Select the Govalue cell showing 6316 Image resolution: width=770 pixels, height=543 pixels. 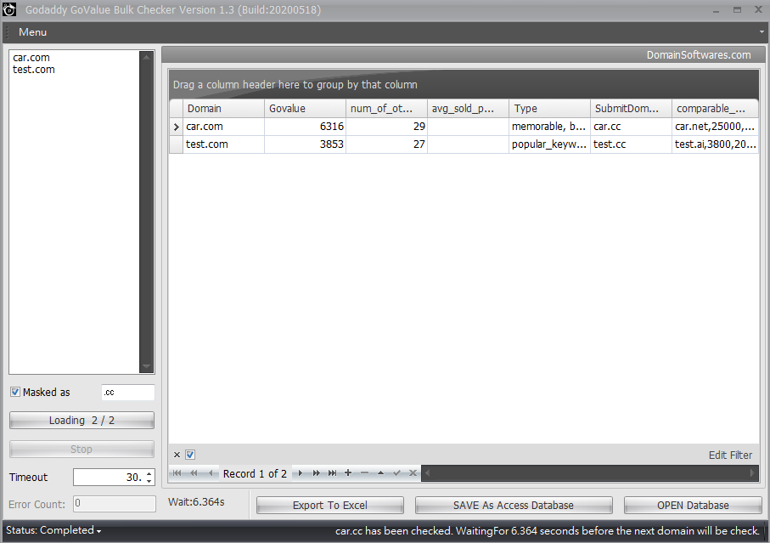305,127
